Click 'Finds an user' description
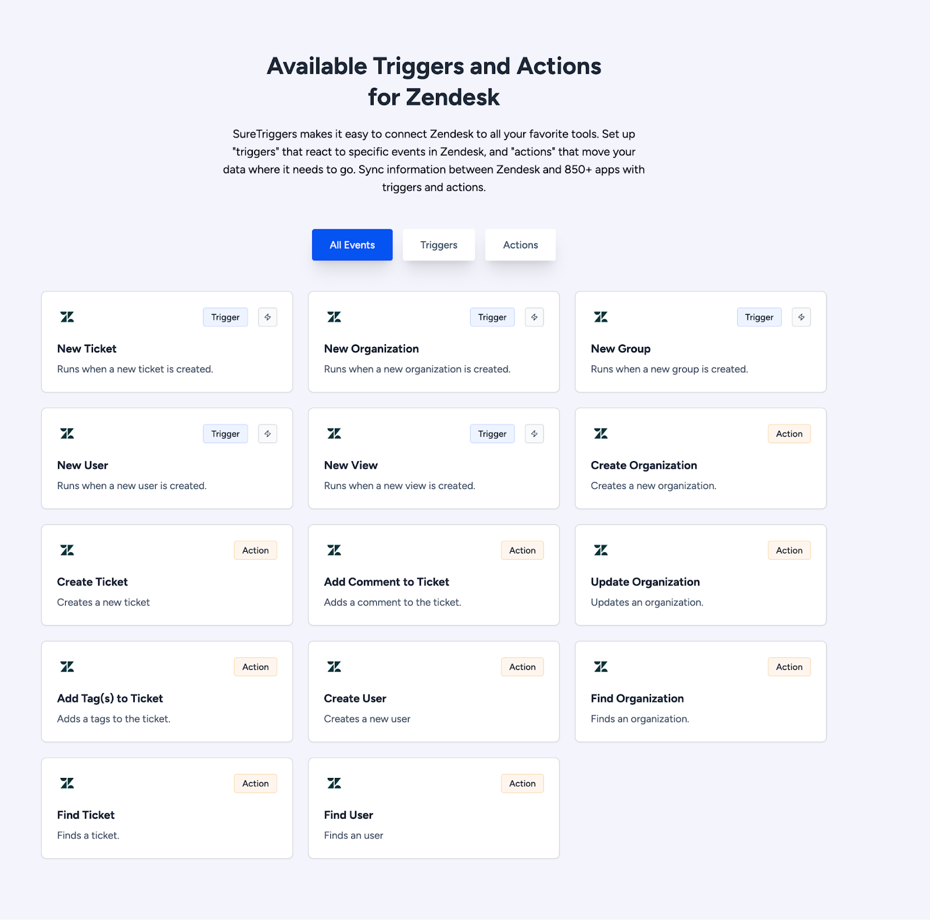The height and width of the screenshot is (921, 930). [x=353, y=836]
